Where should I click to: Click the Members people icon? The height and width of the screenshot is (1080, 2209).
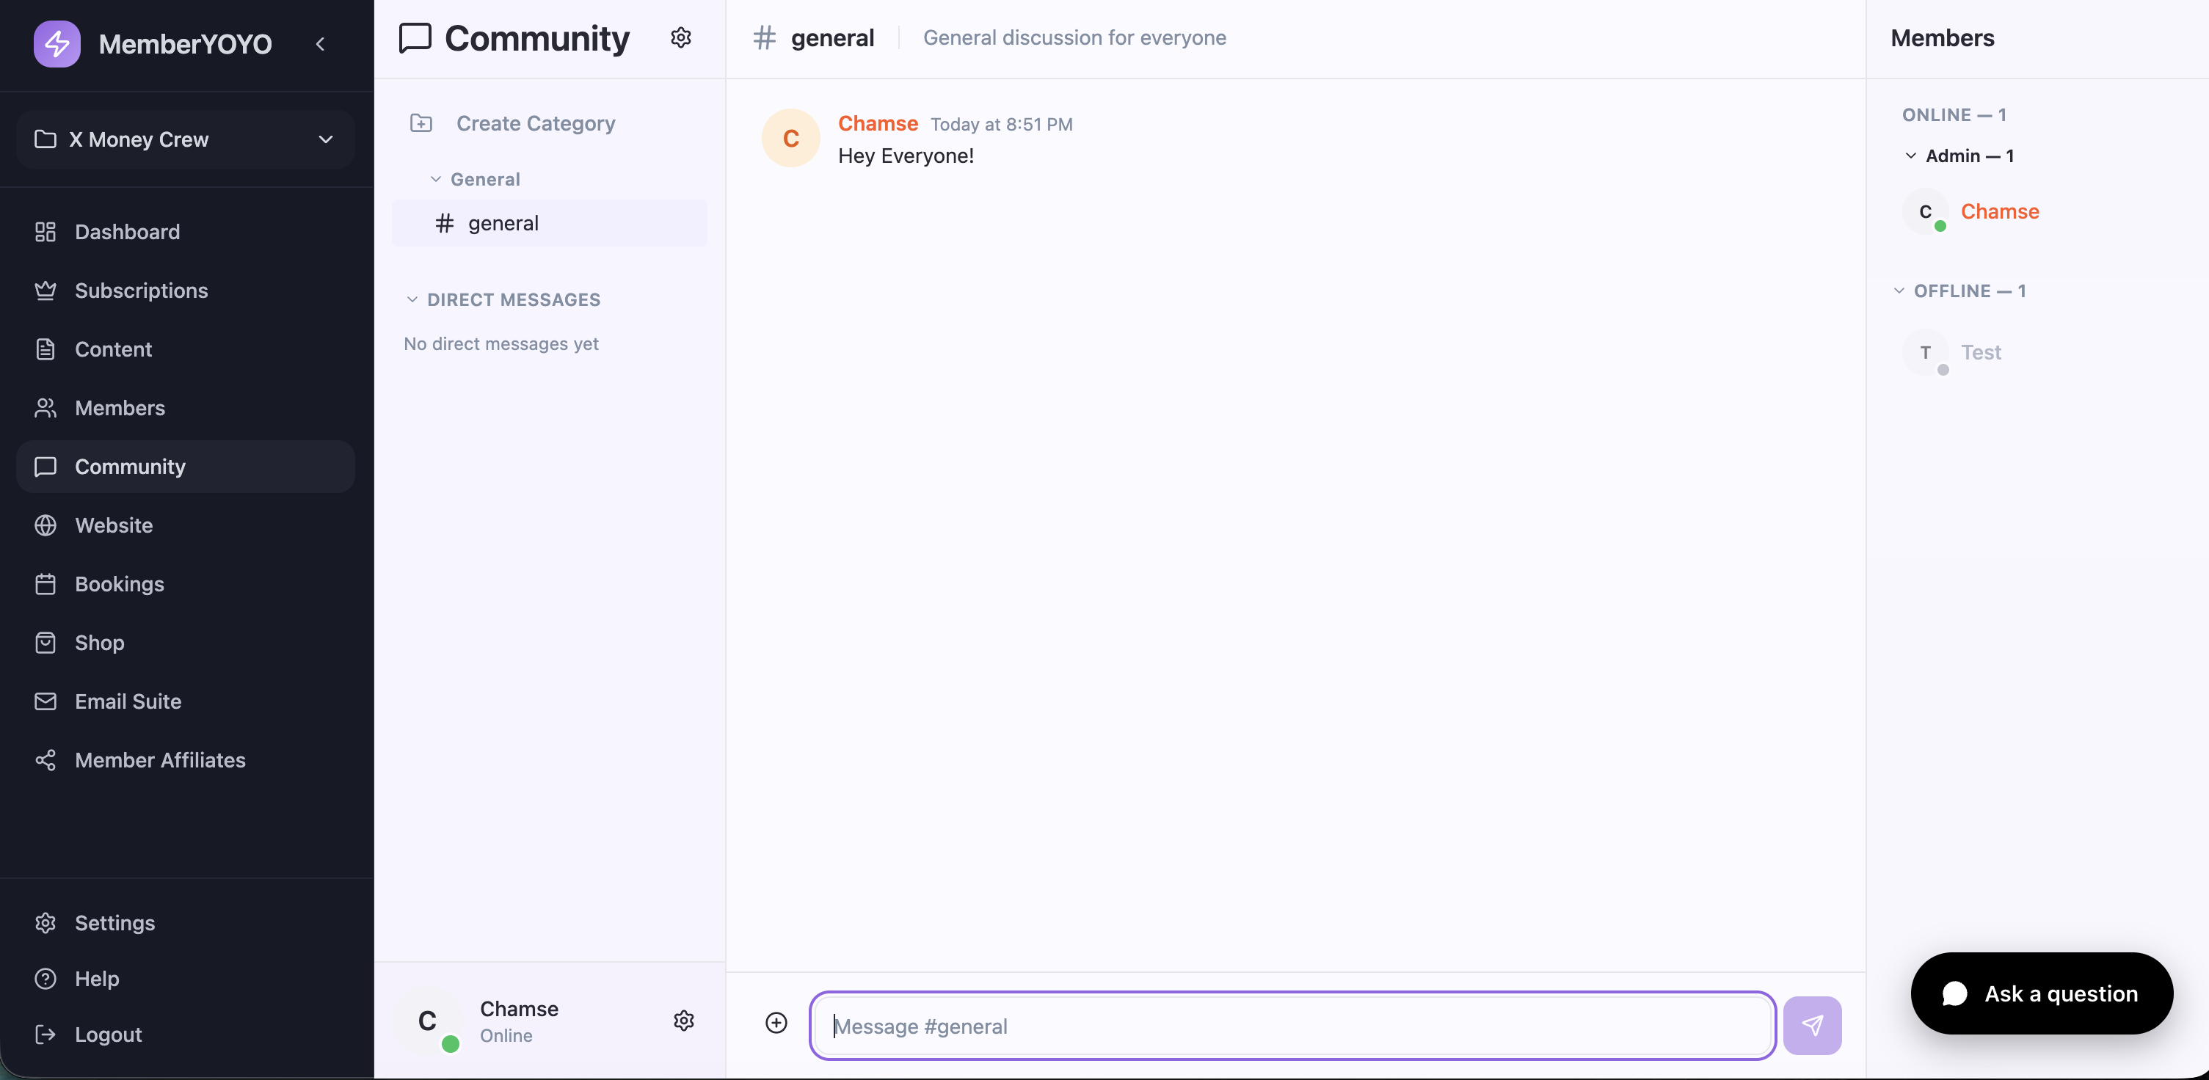[46, 407]
